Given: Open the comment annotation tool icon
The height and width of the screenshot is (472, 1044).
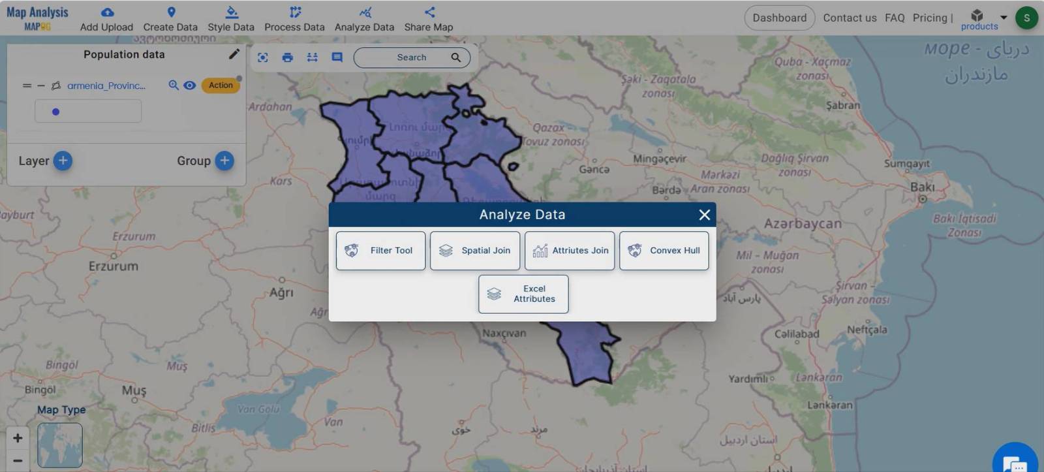Looking at the screenshot, I should tap(337, 57).
